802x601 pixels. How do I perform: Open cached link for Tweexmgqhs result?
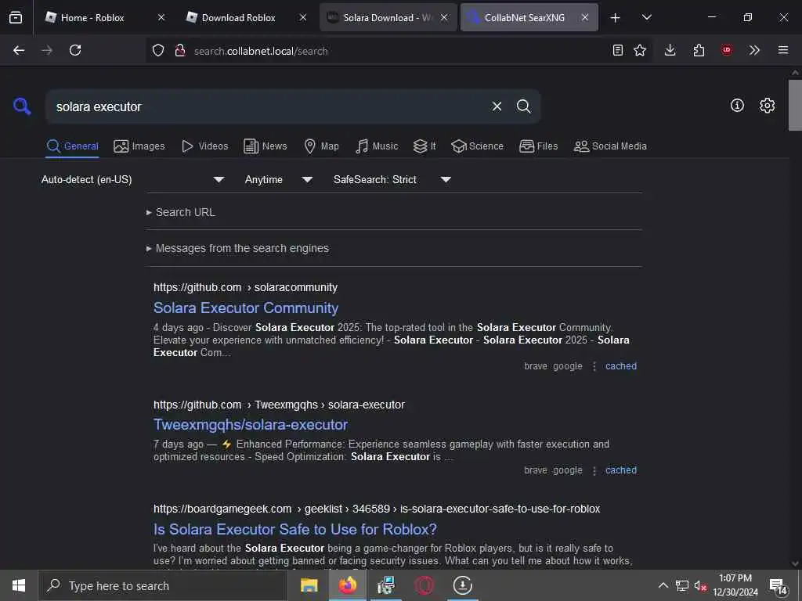pos(621,470)
